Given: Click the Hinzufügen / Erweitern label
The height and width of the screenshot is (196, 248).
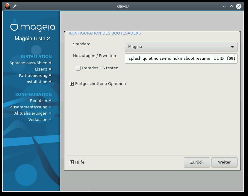Looking at the screenshot, I should click(x=95, y=56).
